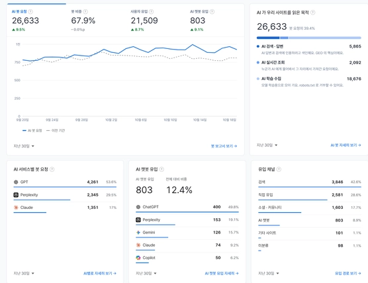Click AI 검색·답변 row title
This screenshot has width=368, height=283.
click(272, 46)
